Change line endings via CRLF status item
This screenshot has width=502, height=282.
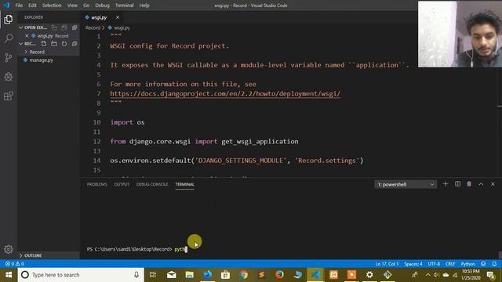pos(450,264)
